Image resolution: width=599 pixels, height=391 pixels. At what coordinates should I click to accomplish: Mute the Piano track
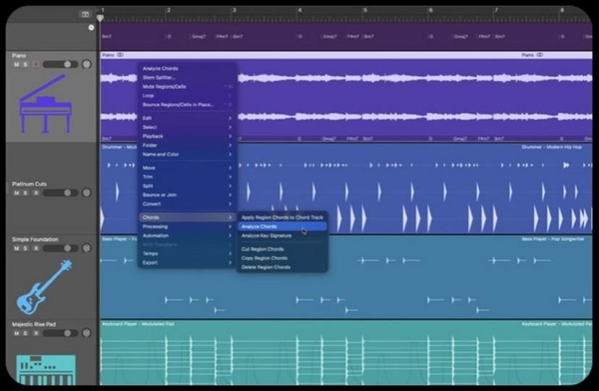coord(17,64)
